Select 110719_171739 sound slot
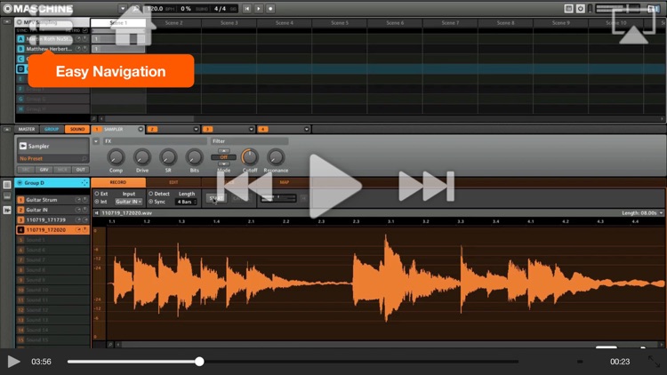The width and height of the screenshot is (667, 375). (52, 219)
